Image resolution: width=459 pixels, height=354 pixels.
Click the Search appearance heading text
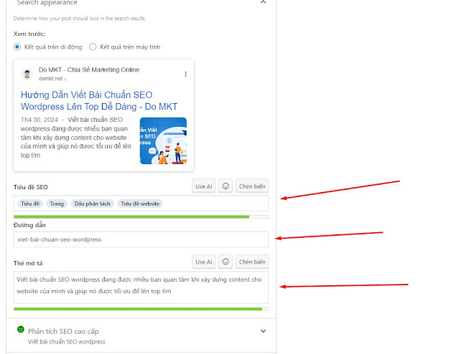(x=47, y=3)
